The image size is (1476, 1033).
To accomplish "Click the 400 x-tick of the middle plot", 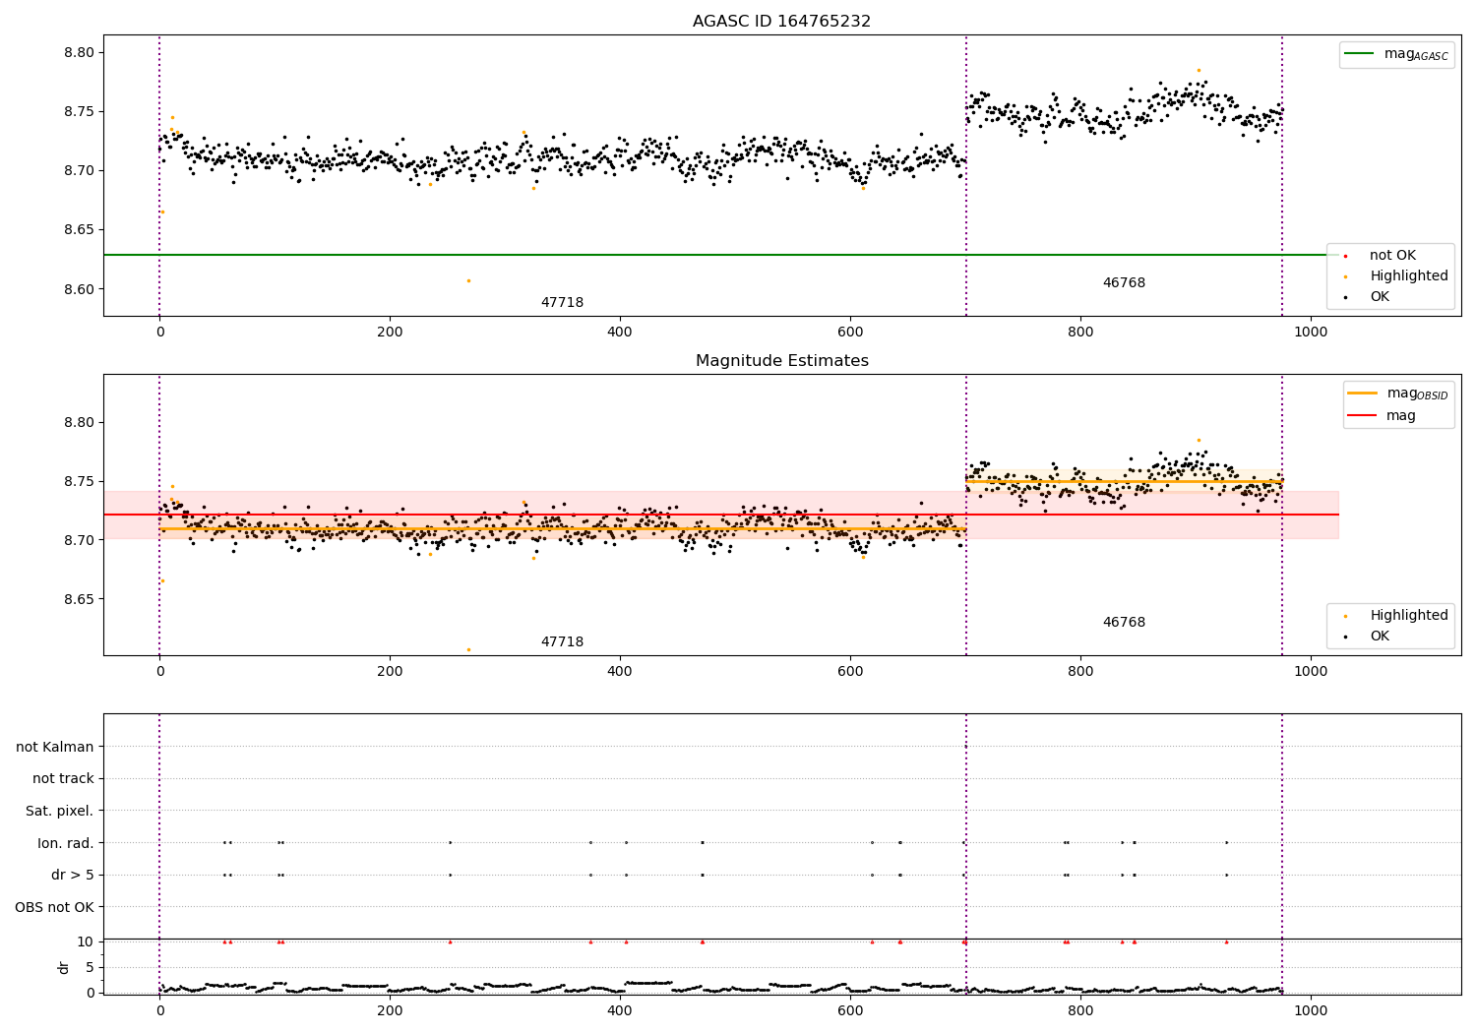I will [620, 672].
